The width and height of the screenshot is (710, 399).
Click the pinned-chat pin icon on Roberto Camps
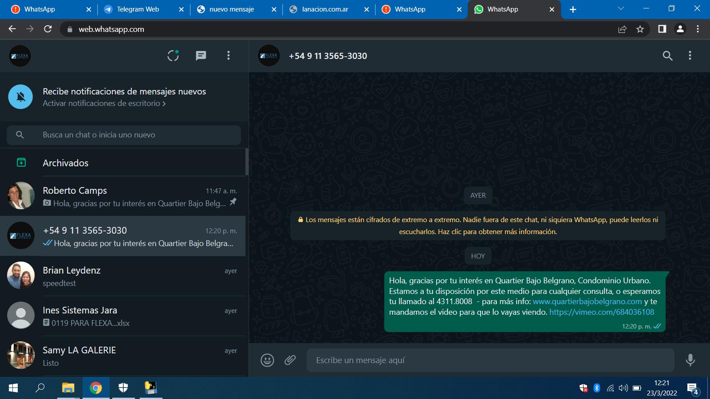(x=233, y=202)
